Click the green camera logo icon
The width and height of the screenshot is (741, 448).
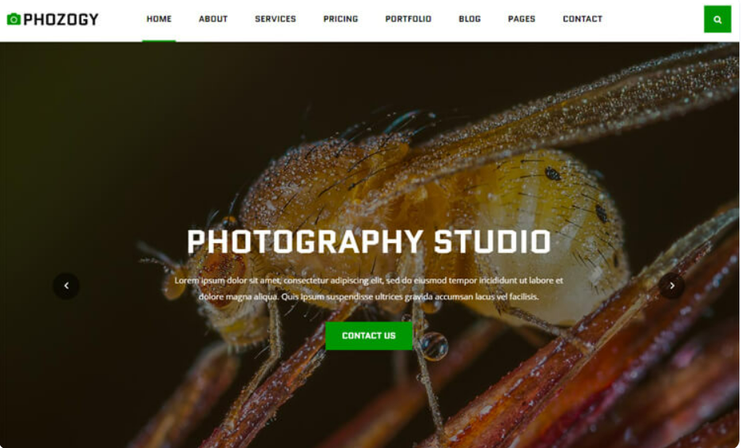coord(13,19)
